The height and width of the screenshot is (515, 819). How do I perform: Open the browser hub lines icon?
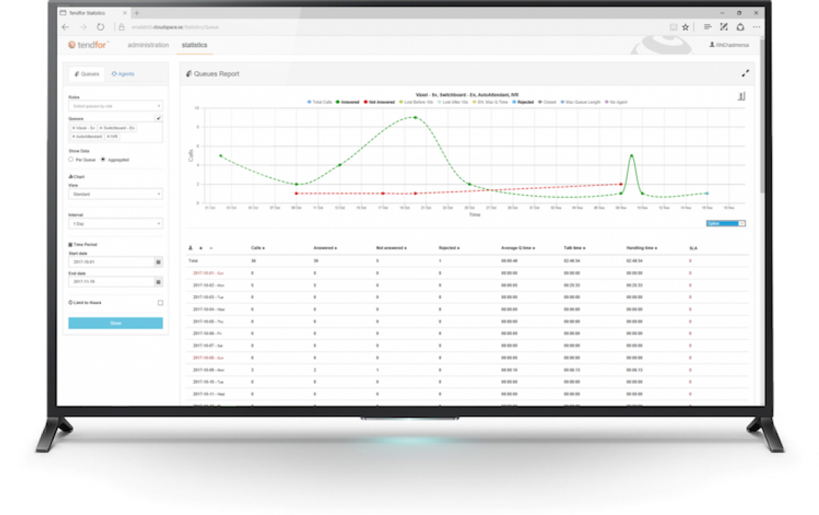point(708,27)
